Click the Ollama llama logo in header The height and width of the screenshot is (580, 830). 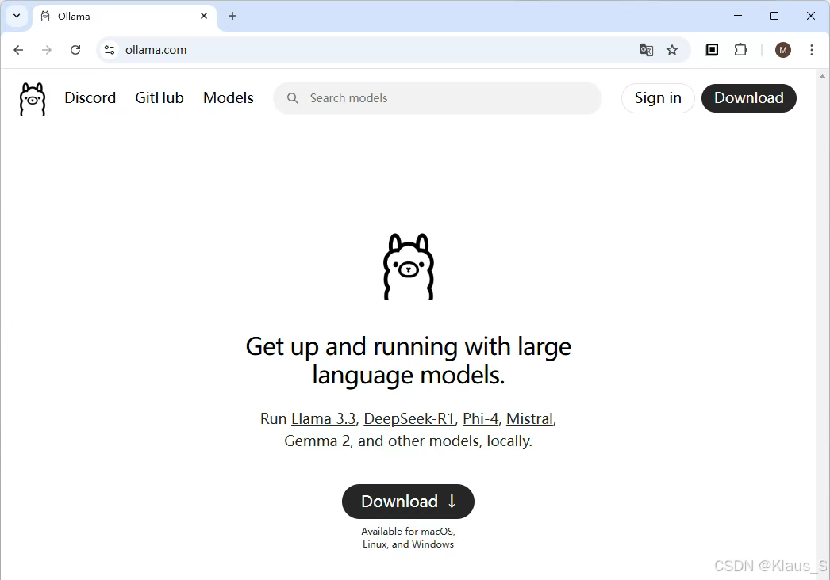[x=33, y=99]
